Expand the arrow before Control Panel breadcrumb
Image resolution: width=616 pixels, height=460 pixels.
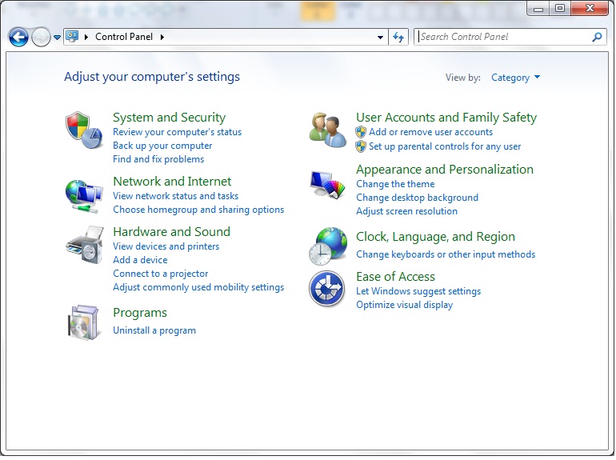click(86, 37)
